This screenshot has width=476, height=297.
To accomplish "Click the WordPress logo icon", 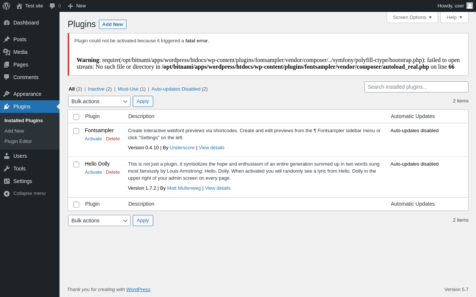I will click(x=6, y=6).
